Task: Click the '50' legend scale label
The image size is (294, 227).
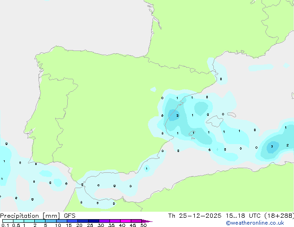Action: coord(144,225)
